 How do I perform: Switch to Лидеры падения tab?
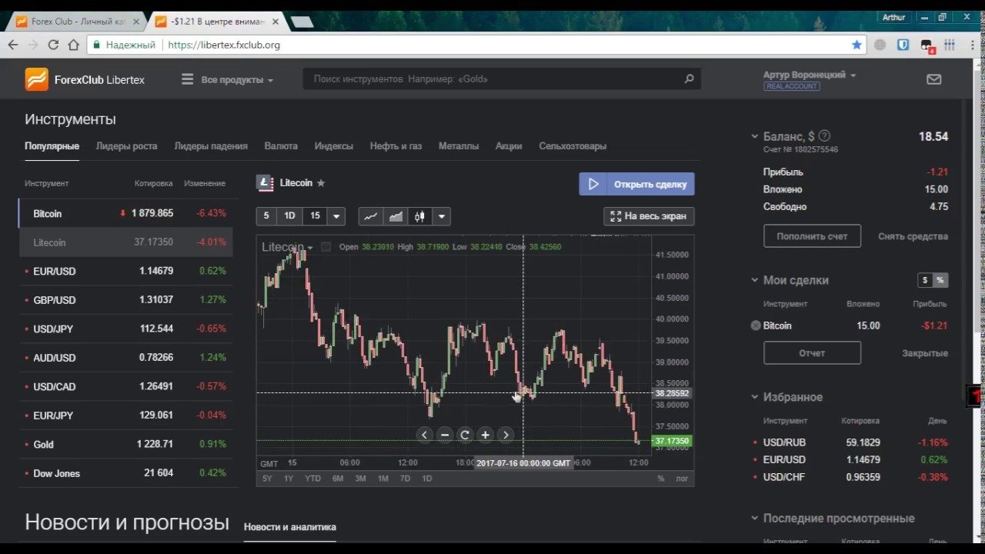(x=211, y=145)
